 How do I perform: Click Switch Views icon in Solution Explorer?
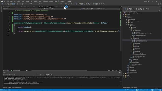pos(129,9)
